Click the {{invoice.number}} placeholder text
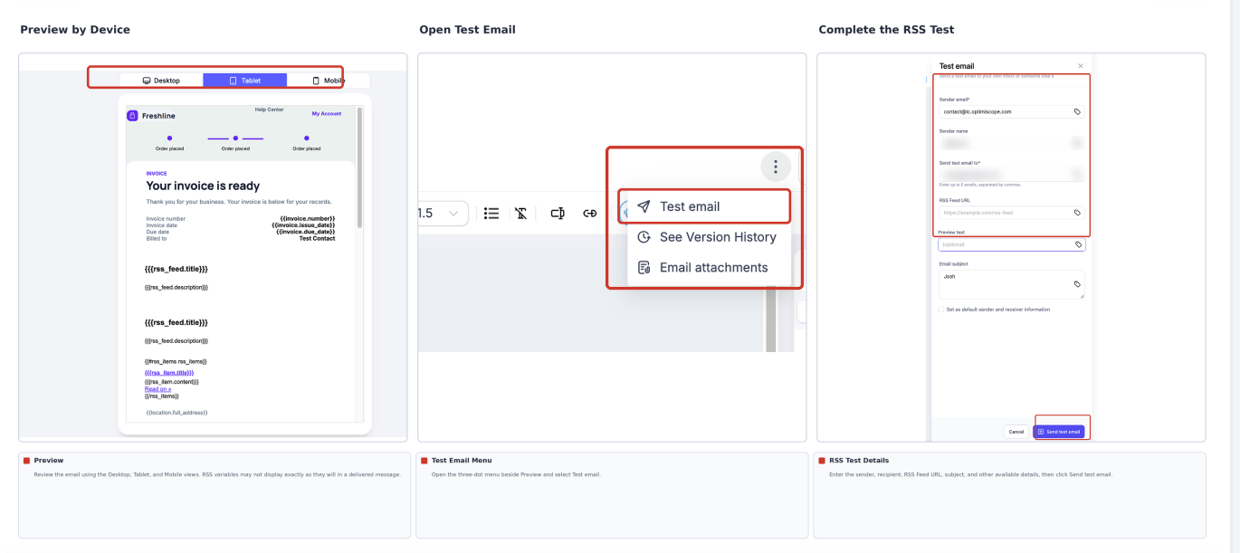1240x553 pixels. (x=308, y=218)
